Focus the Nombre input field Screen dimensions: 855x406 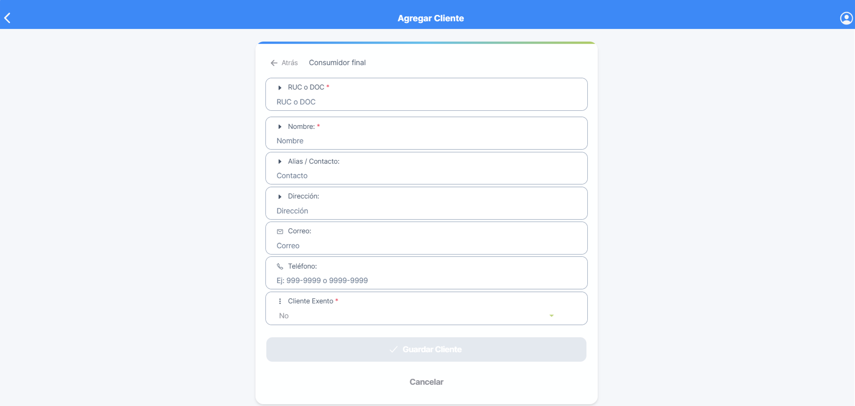coord(426,141)
